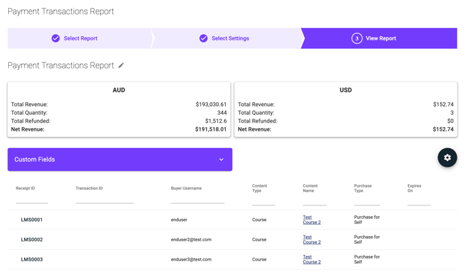The width and height of the screenshot is (471, 273).
Task: Open Test Course 2 link for LMS0002
Action: click(311, 239)
